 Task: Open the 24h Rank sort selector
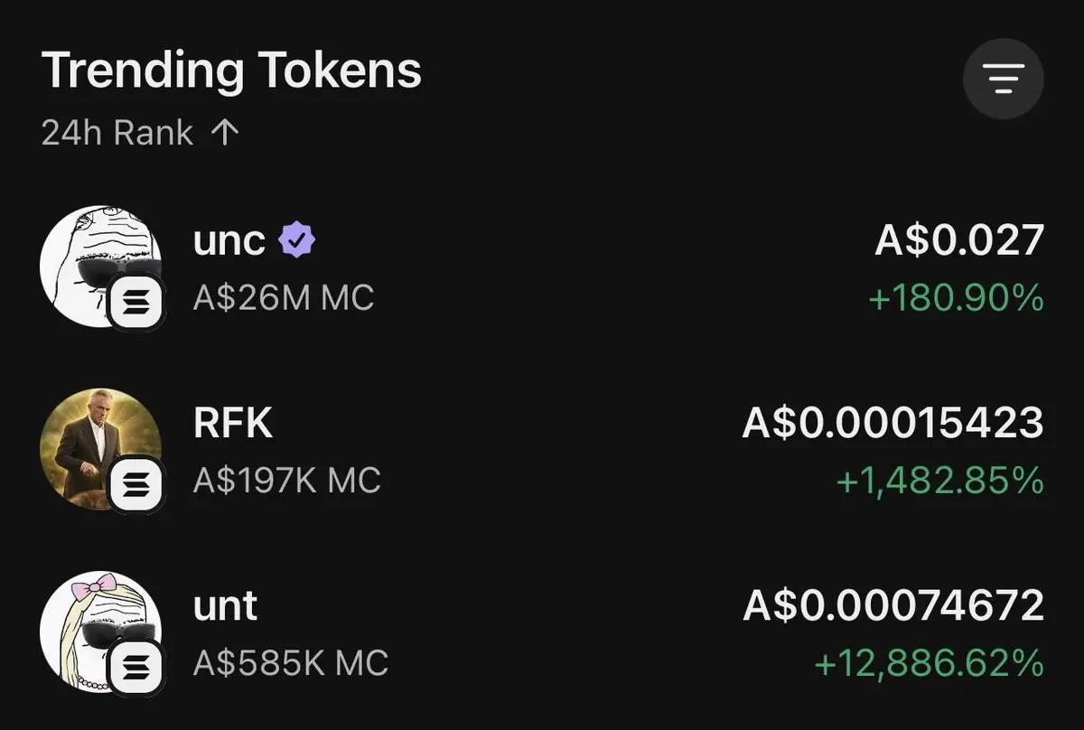click(x=117, y=134)
